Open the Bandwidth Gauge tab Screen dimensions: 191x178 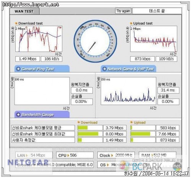coord(42,115)
